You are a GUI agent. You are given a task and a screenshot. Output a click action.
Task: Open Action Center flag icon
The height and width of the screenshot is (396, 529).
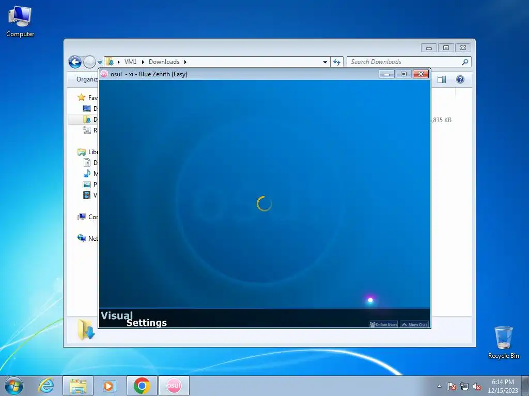click(452, 386)
